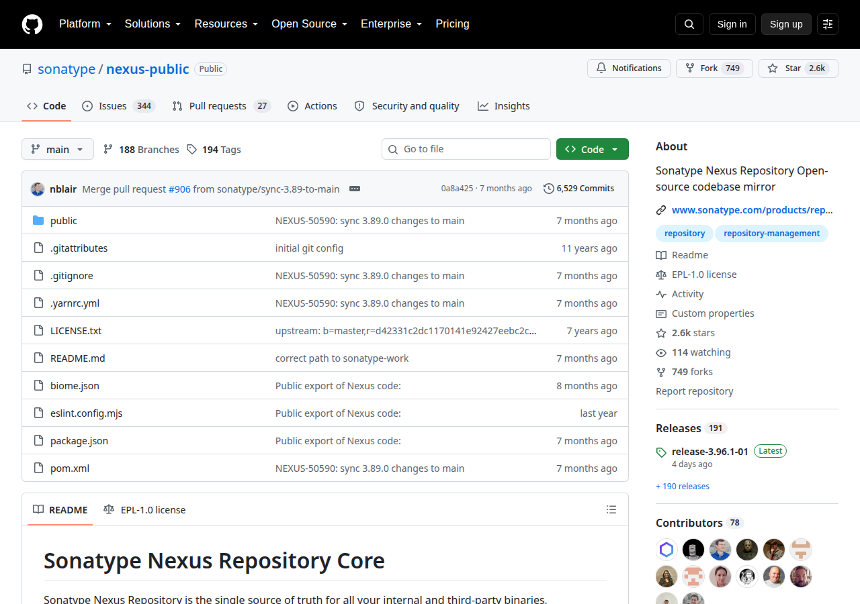Click the .gitattributes file icon
The width and height of the screenshot is (860, 604).
[x=38, y=248]
